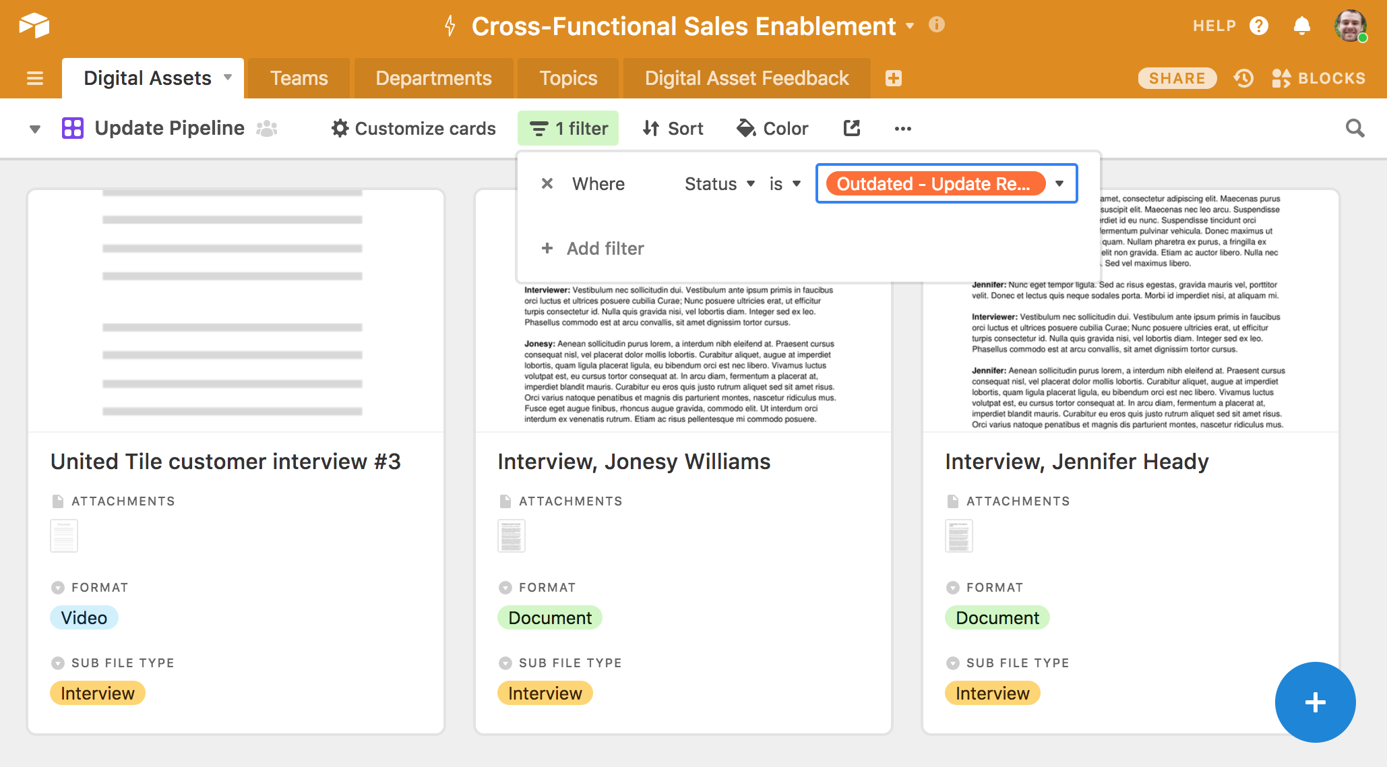Click Add filter
Viewport: 1387px width, 767px height.
pyautogui.click(x=593, y=249)
